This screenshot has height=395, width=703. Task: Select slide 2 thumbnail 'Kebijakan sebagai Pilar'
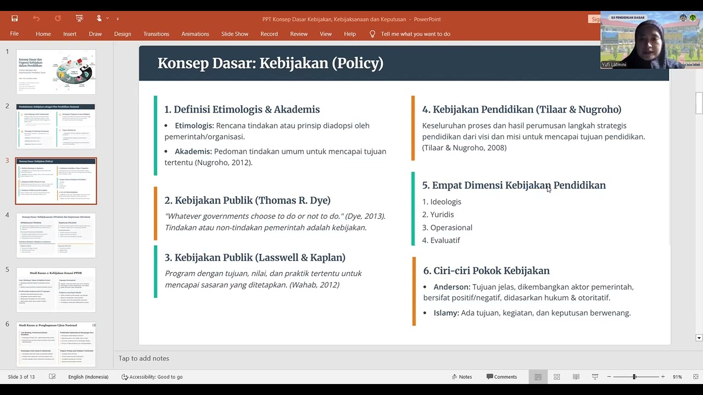[56, 126]
